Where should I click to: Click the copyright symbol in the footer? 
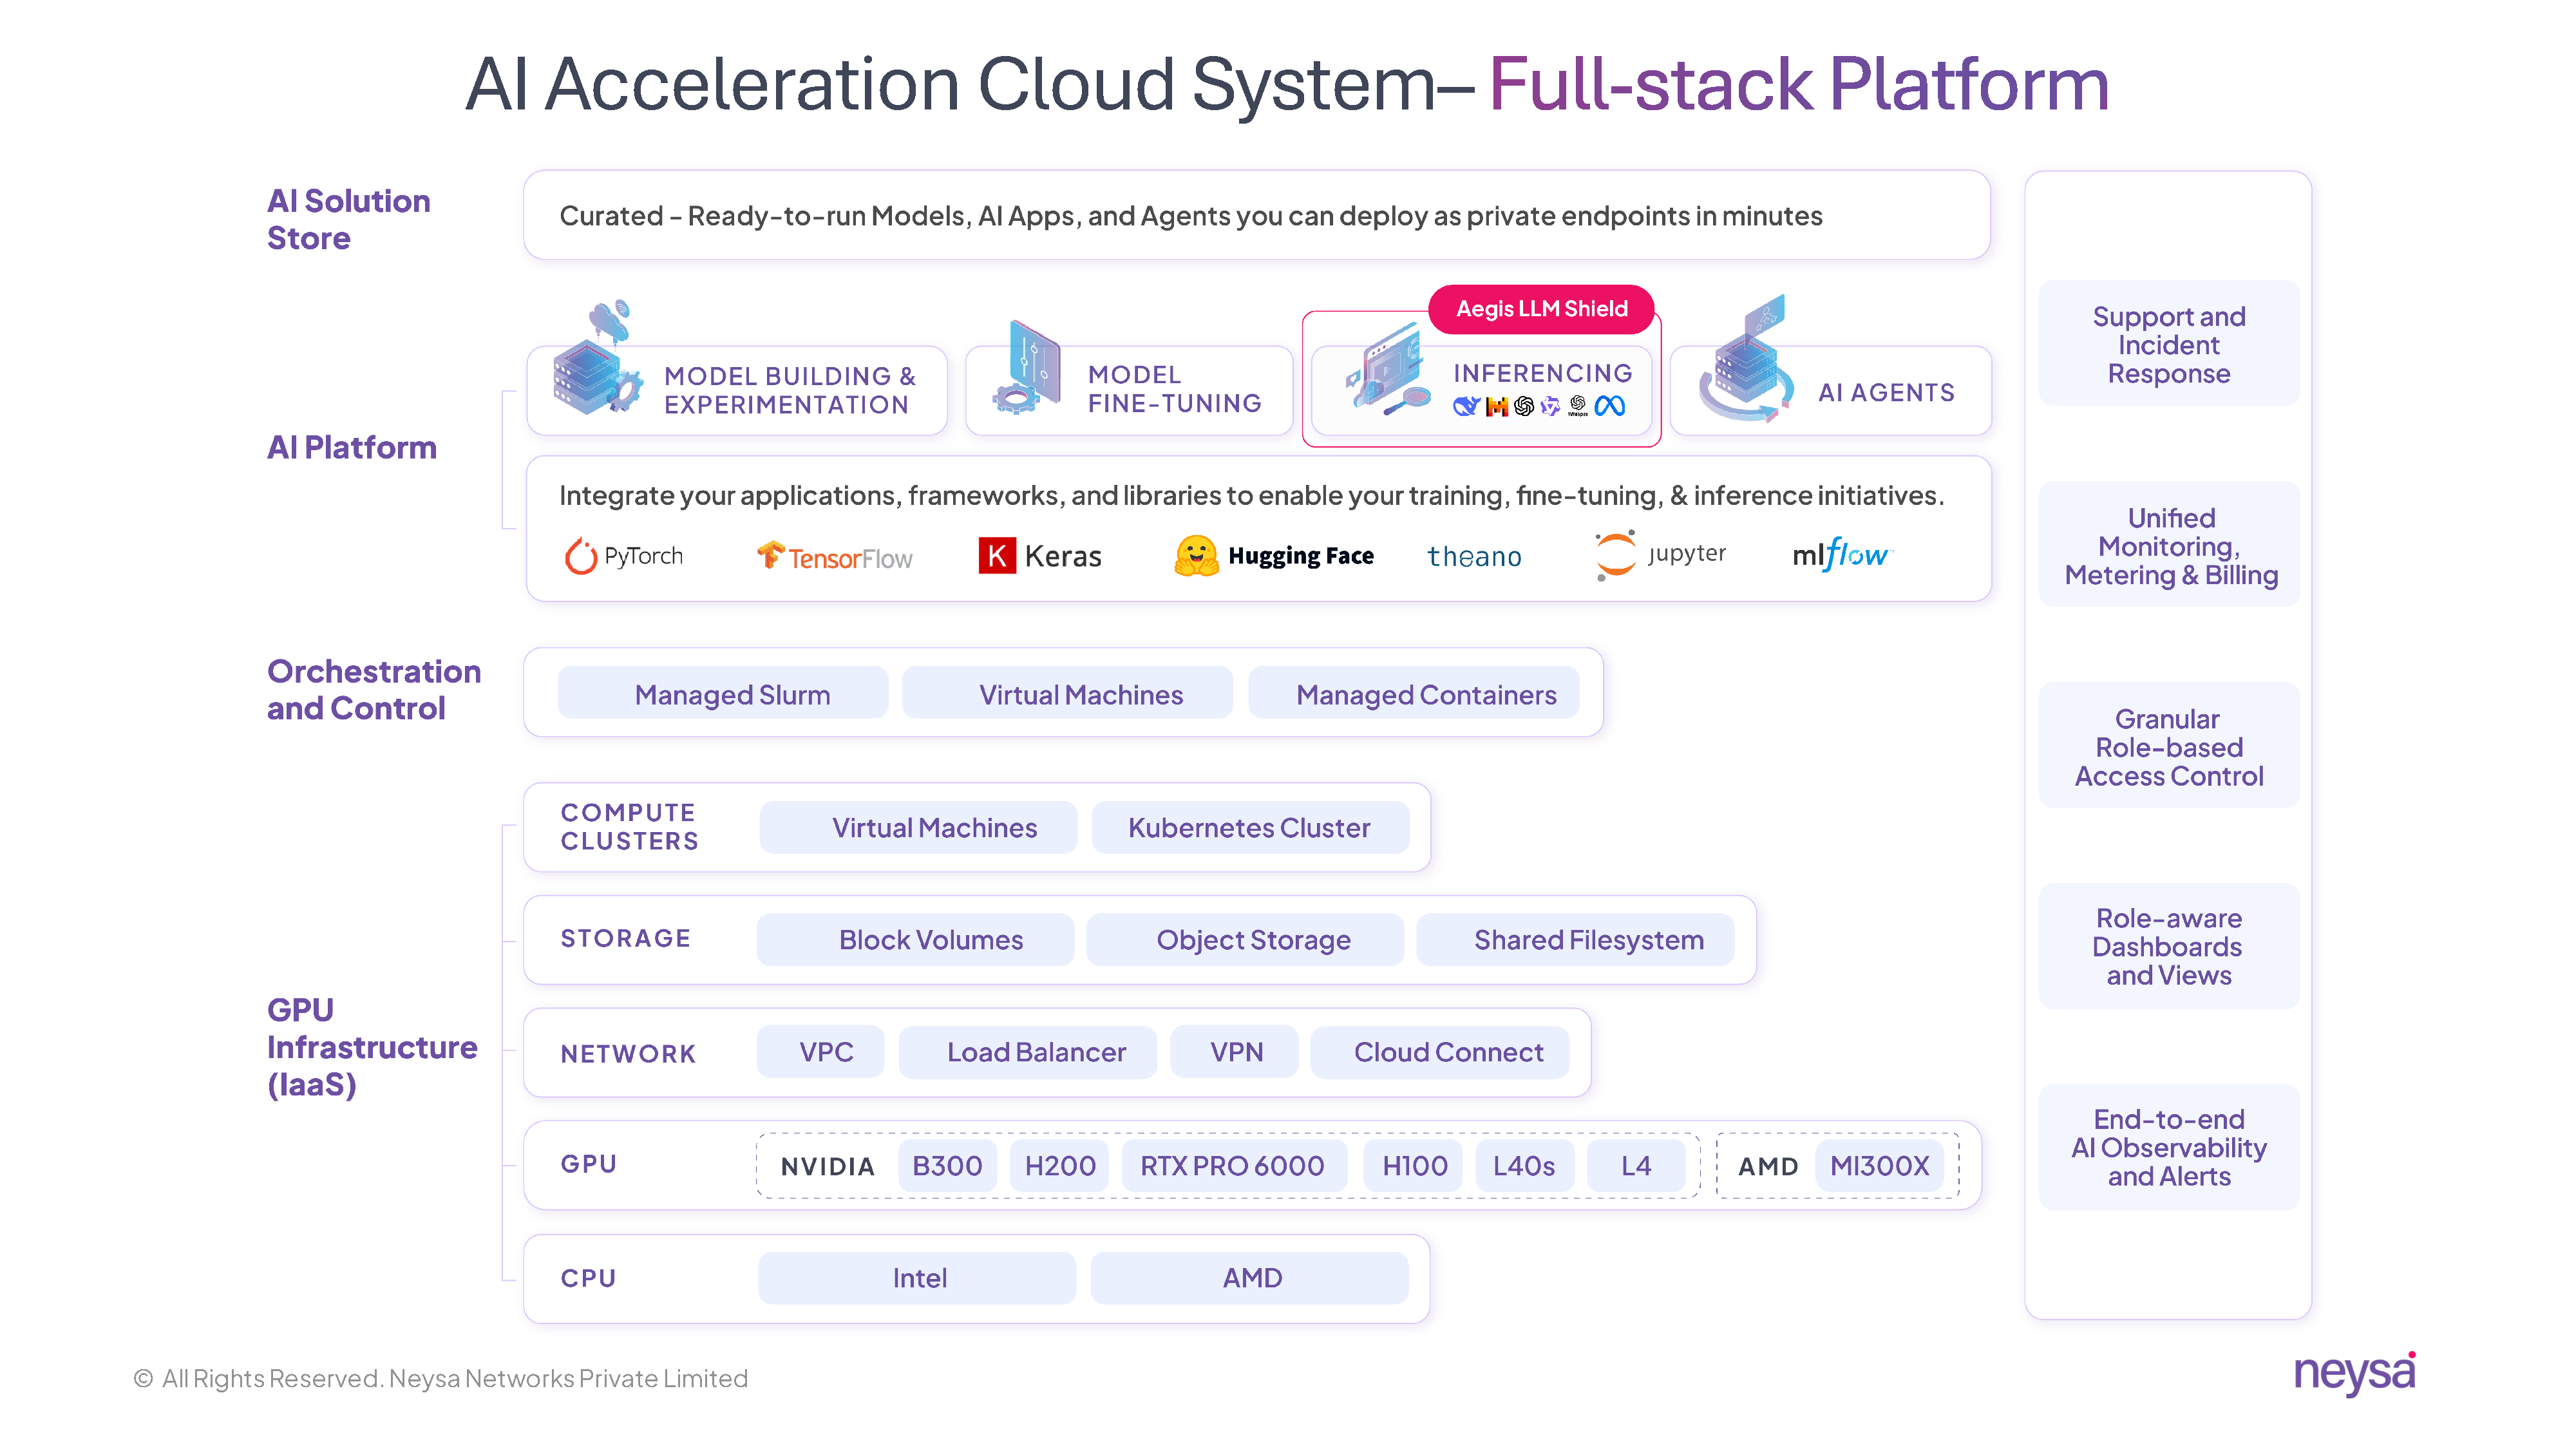[143, 1379]
